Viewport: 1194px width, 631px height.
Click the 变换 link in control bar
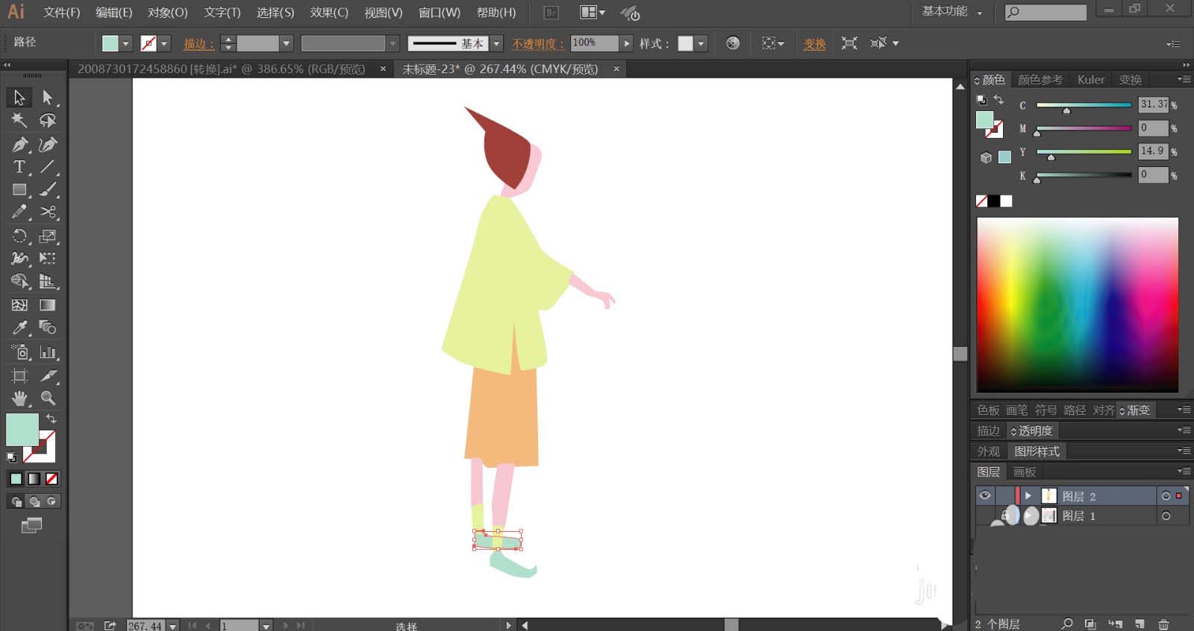pos(815,44)
